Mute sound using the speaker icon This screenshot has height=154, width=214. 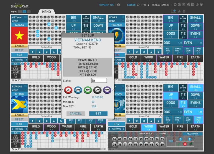point(197,5)
